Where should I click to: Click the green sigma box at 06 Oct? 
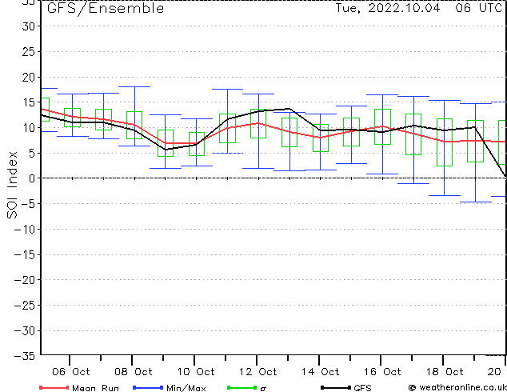73,118
